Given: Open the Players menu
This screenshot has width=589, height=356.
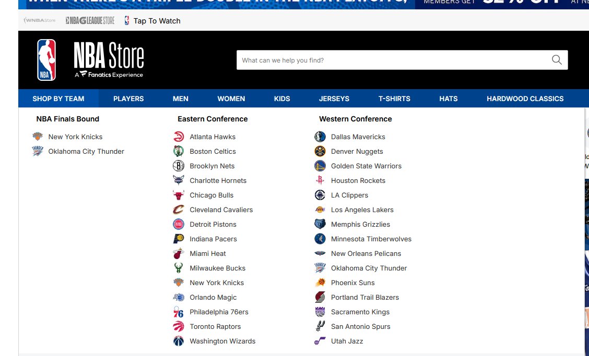Looking at the screenshot, I should click(128, 99).
